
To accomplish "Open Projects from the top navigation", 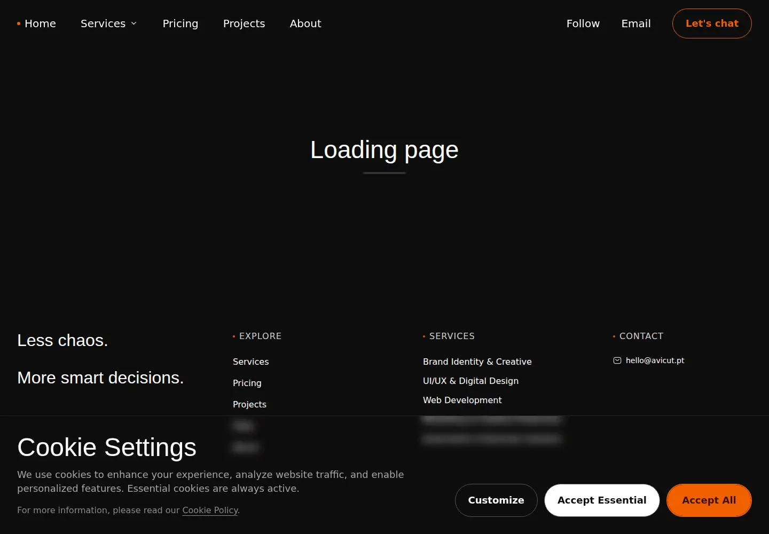I will (244, 23).
